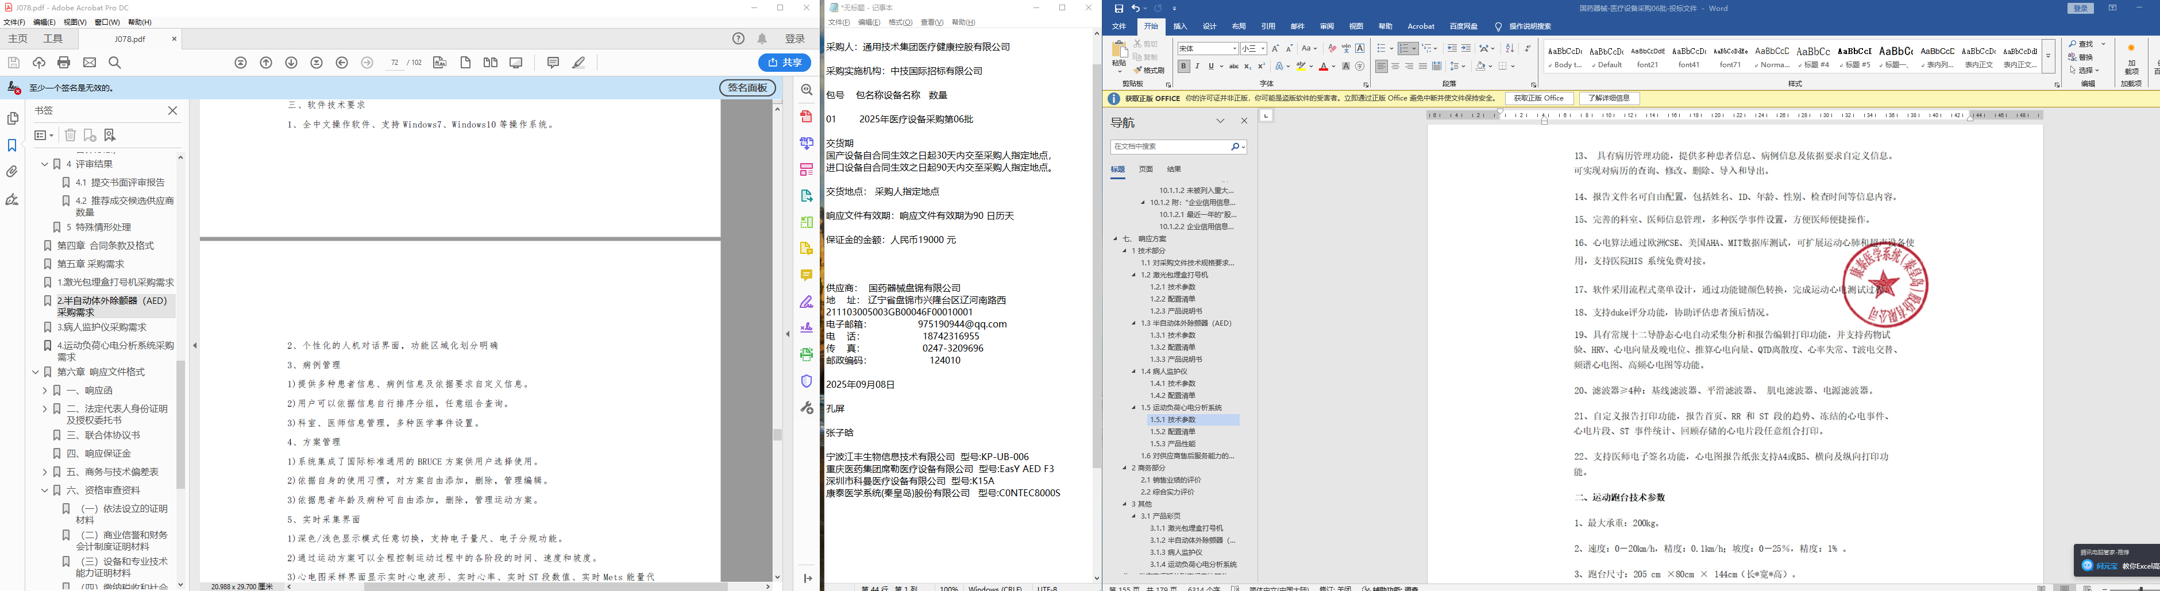
Task: Open Acrobat bookmark options dropdown
Action: tap(44, 135)
